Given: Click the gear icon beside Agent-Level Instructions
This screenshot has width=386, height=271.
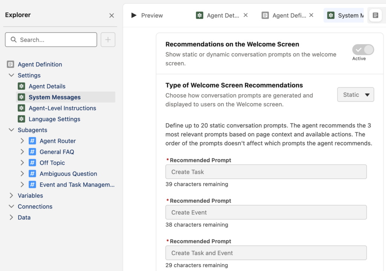Looking at the screenshot, I should coord(21,108).
